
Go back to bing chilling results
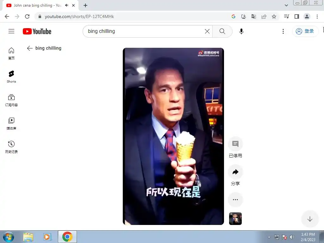pyautogui.click(x=30, y=48)
